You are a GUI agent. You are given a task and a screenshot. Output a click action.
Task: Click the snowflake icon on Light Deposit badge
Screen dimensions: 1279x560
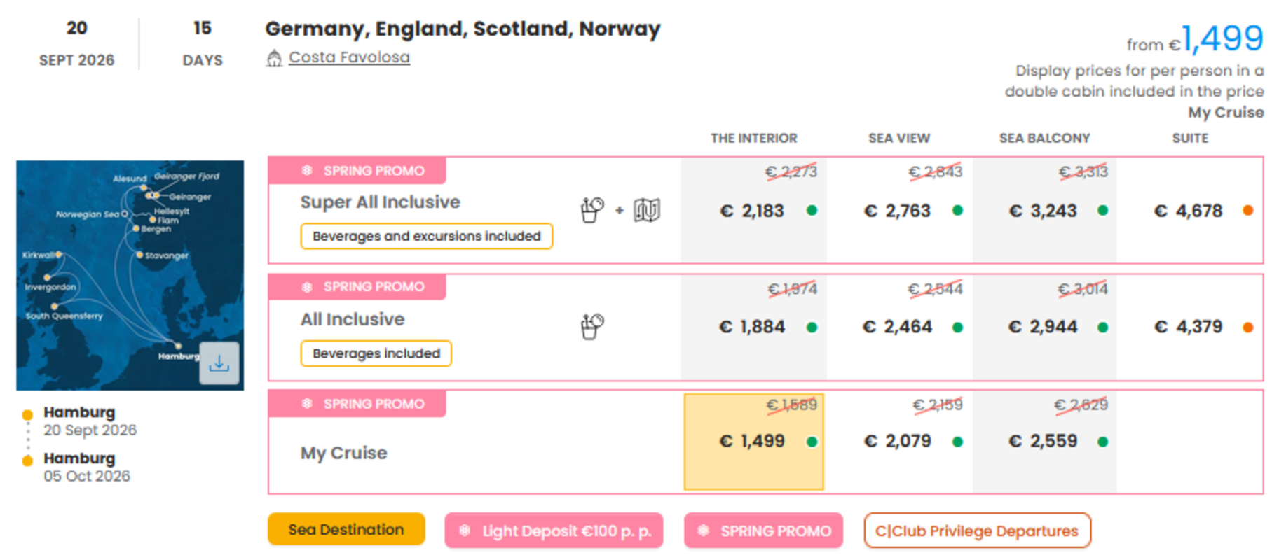pos(465,531)
